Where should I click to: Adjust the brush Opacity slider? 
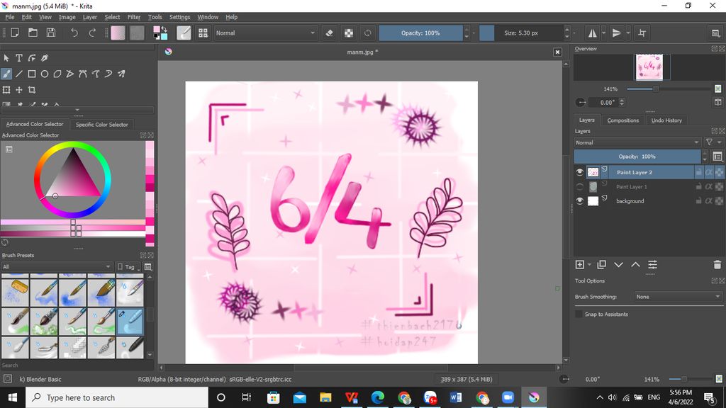click(420, 33)
